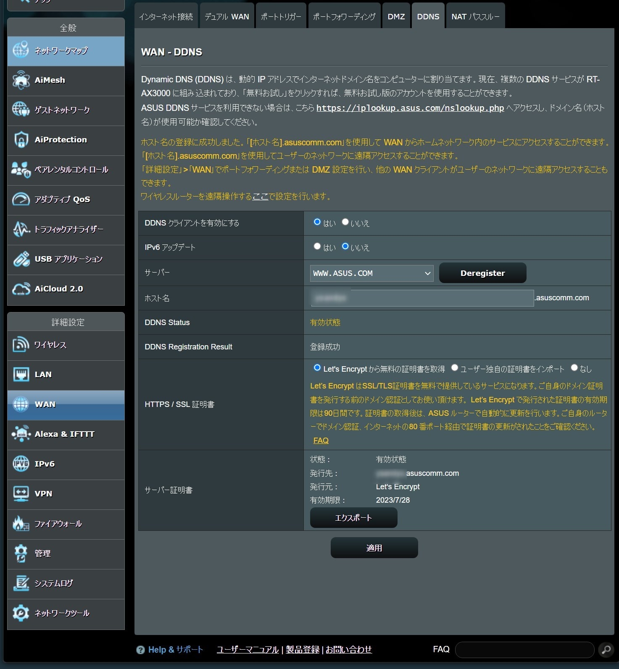Choose import your own certificate option

point(454,368)
